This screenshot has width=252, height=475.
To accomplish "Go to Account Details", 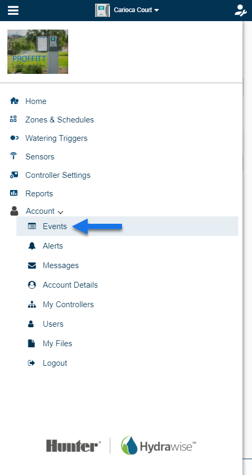I will point(70,285).
